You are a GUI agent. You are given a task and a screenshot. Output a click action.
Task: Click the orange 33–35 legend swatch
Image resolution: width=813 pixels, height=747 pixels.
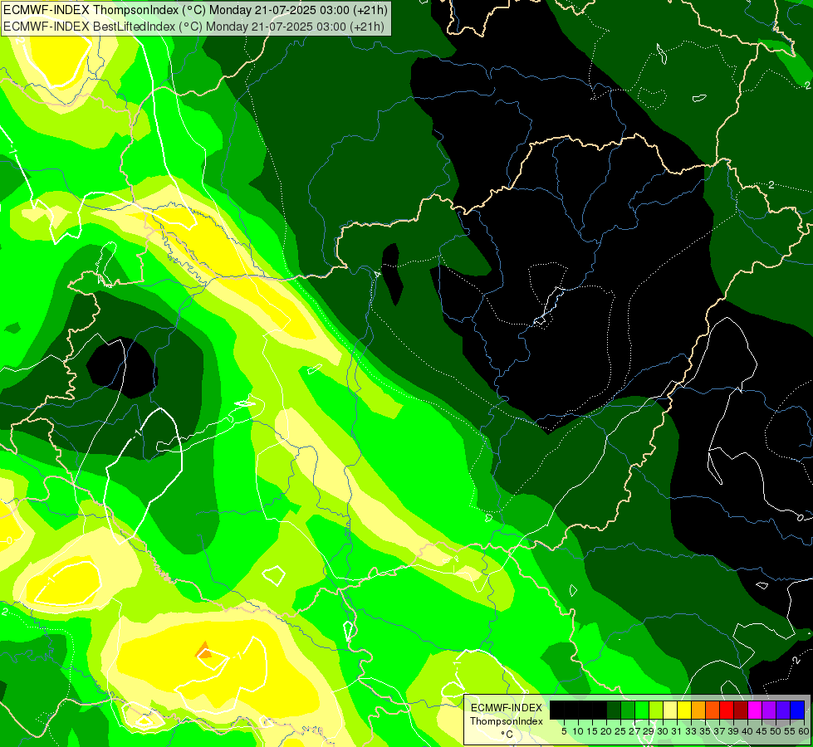click(698, 710)
